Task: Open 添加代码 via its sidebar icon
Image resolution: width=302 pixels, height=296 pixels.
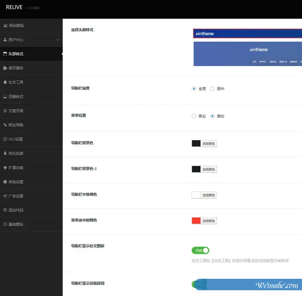Action: coord(5,210)
